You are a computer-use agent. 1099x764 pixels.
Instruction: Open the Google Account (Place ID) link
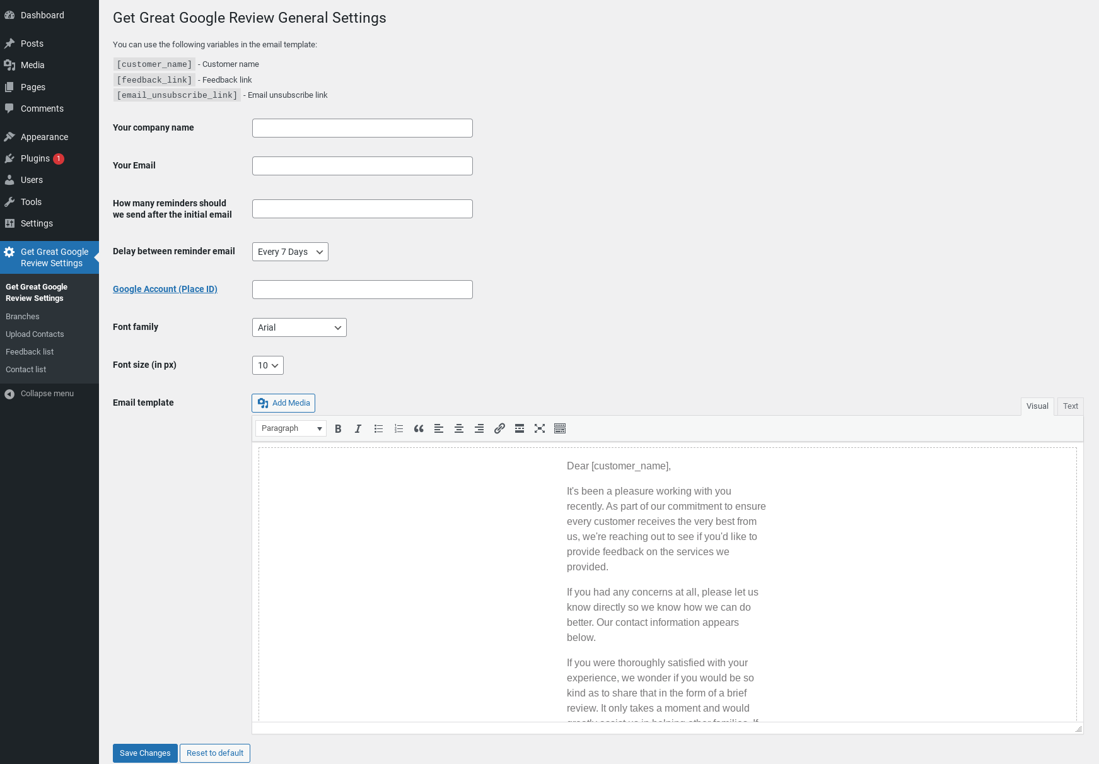pos(165,289)
